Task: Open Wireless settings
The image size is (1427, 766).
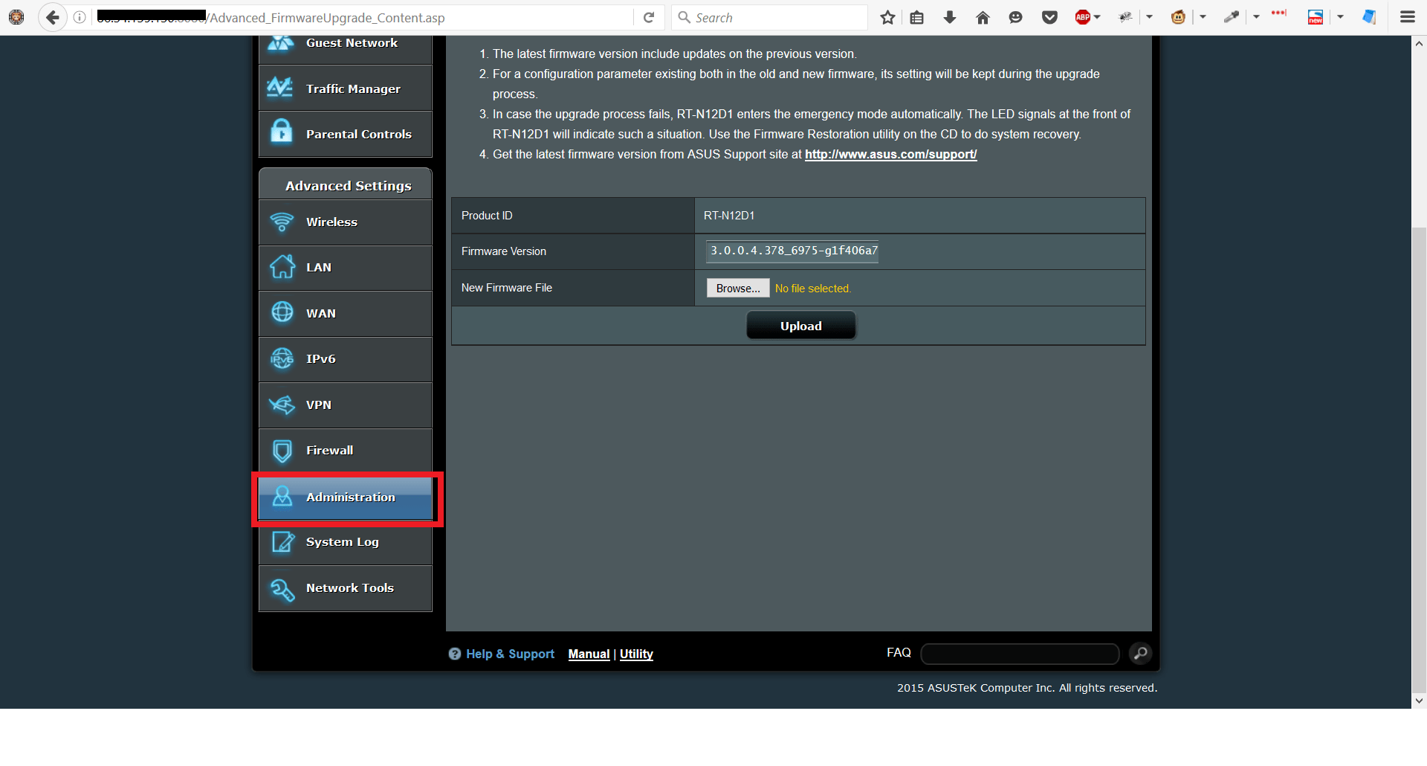Action: (x=345, y=222)
